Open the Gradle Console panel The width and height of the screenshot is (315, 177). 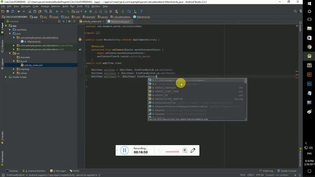[287, 171]
